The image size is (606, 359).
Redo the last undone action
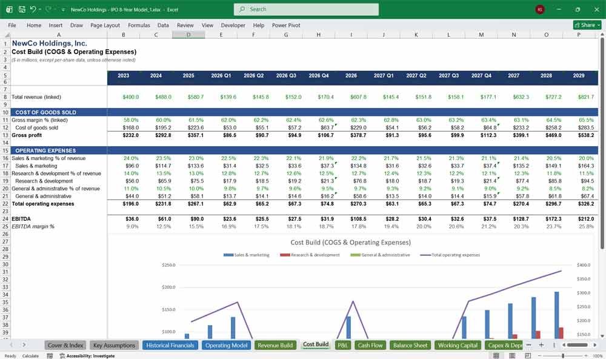(48, 9)
